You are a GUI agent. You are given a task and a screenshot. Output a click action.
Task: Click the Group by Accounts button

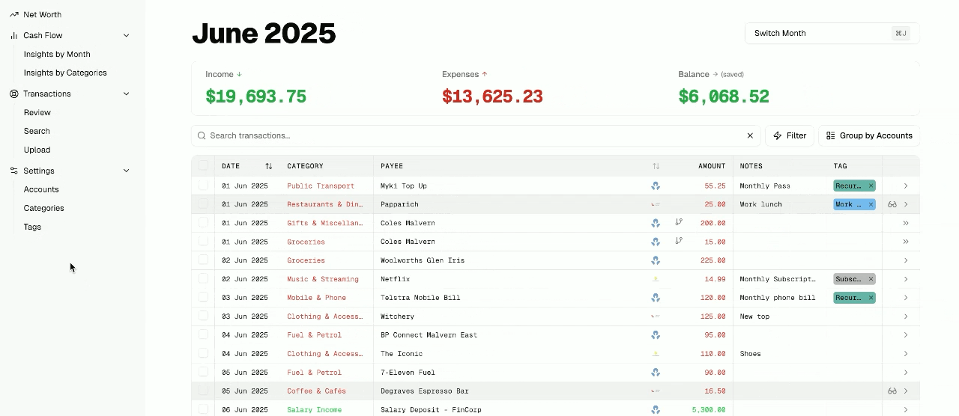(868, 136)
